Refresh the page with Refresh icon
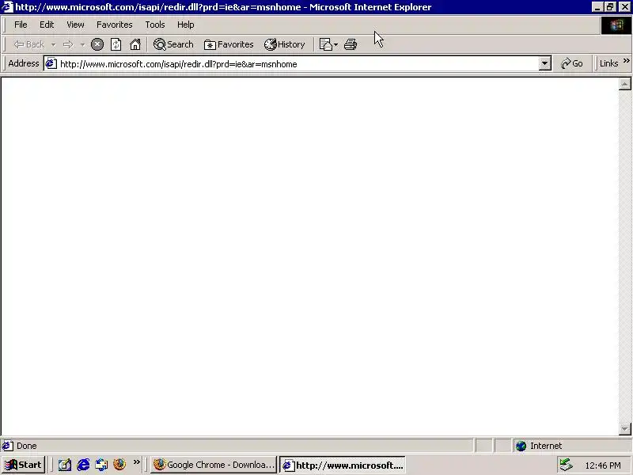The width and height of the screenshot is (633, 475). pyautogui.click(x=116, y=44)
